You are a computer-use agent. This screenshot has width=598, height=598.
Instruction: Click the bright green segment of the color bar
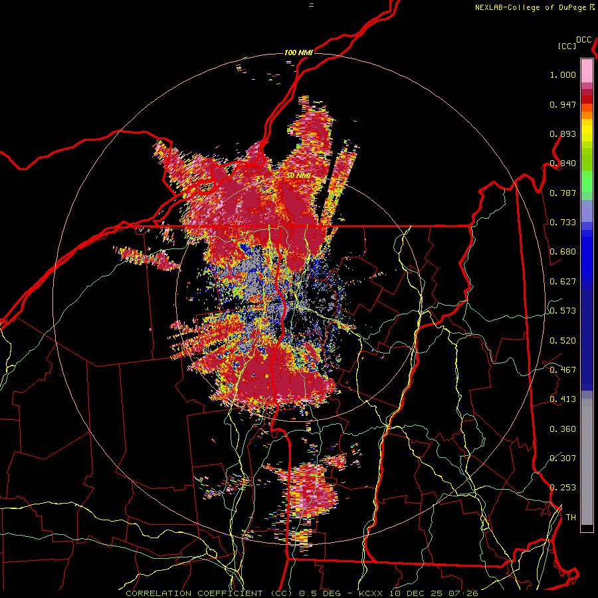tap(587, 181)
